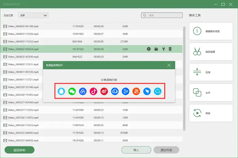The width and height of the screenshot is (238, 158).
Task: Select Video_240403115232.mp4 in the list
Action: tap(91, 41)
